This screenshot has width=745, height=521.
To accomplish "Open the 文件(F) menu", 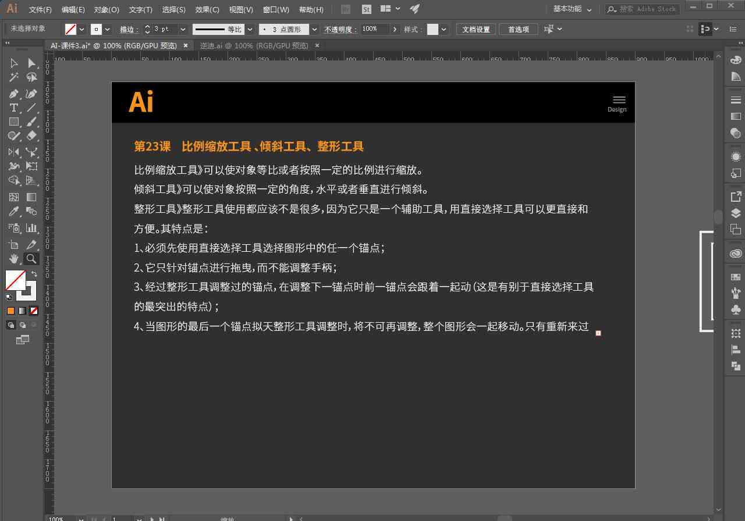I will point(40,9).
